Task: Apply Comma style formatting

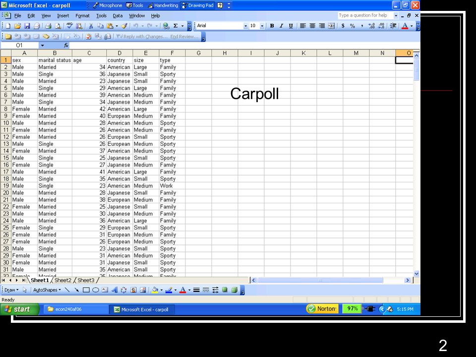Action: point(362,26)
